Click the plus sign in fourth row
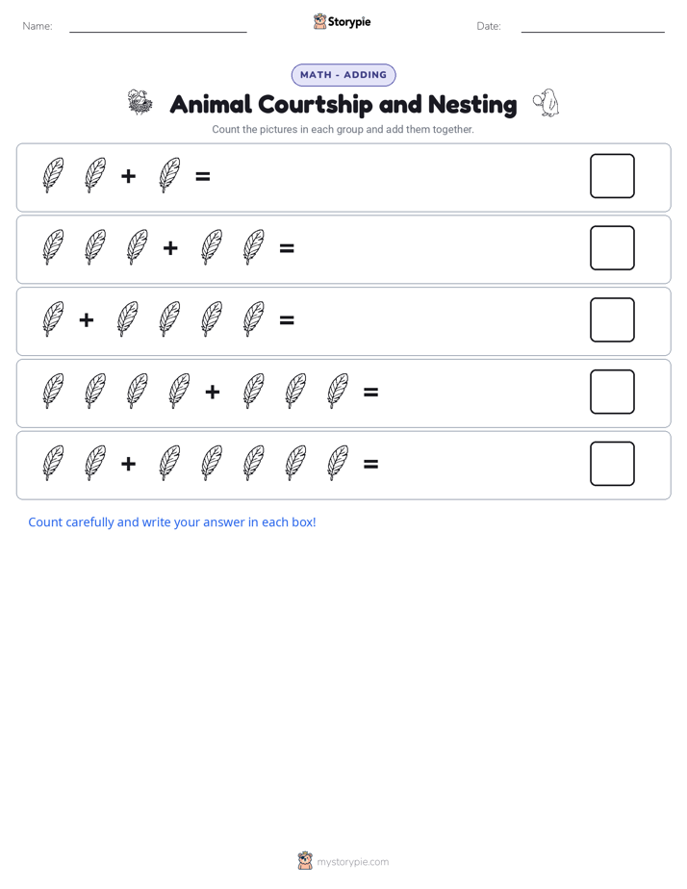The width and height of the screenshot is (687, 889). tap(213, 392)
